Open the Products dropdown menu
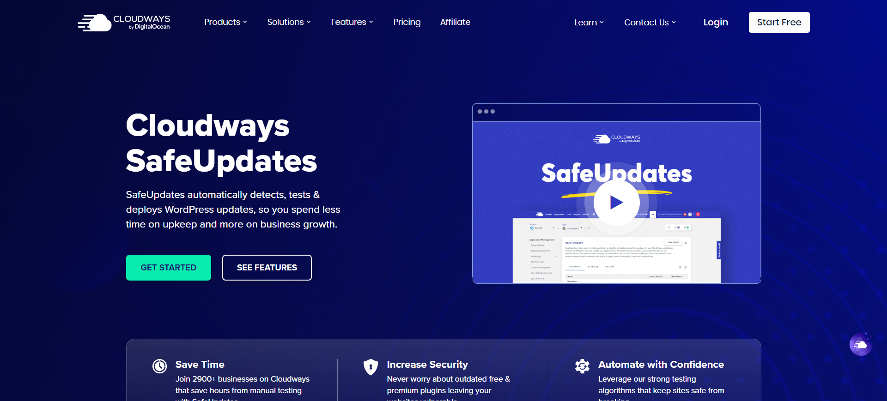The height and width of the screenshot is (401, 887). [x=225, y=22]
